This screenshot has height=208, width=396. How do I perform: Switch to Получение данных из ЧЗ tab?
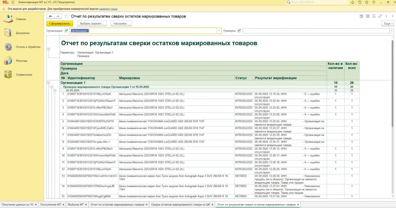coord(17,205)
